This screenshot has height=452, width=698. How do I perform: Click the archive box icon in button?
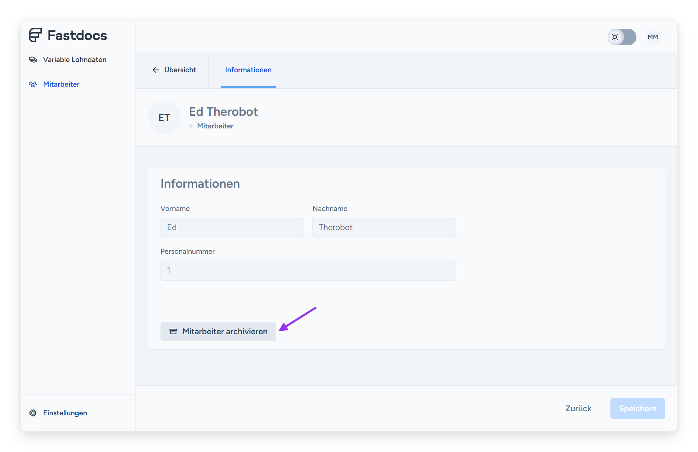173,331
